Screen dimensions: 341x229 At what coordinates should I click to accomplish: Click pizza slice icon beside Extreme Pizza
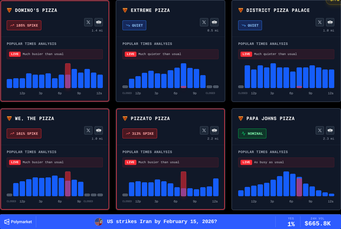[125, 10]
